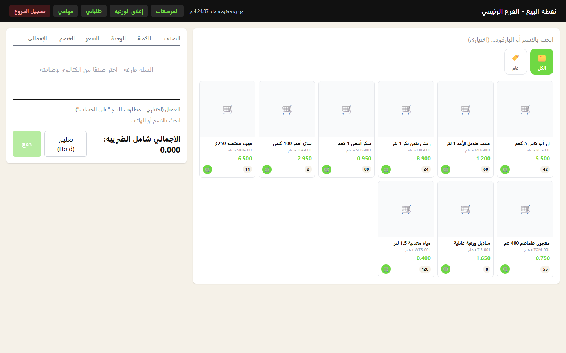Click the دفع pay button
The height and width of the screenshot is (353, 566).
point(27,144)
